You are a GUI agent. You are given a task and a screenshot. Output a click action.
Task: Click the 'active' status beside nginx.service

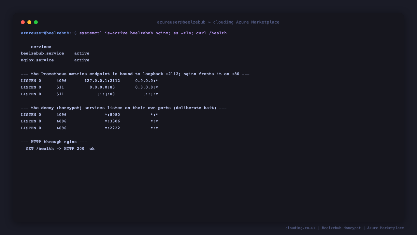click(x=82, y=60)
